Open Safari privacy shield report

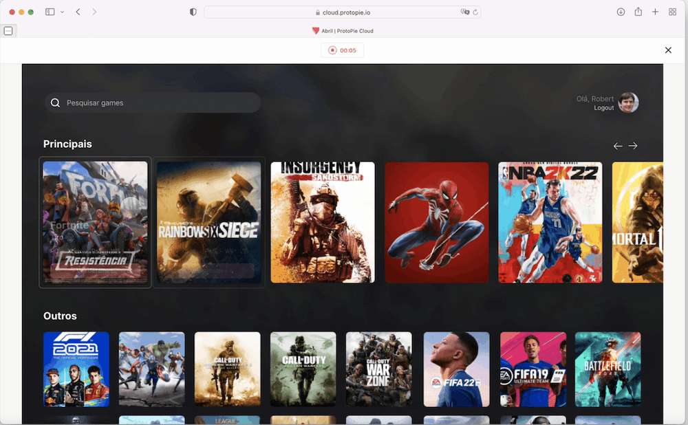coord(193,12)
